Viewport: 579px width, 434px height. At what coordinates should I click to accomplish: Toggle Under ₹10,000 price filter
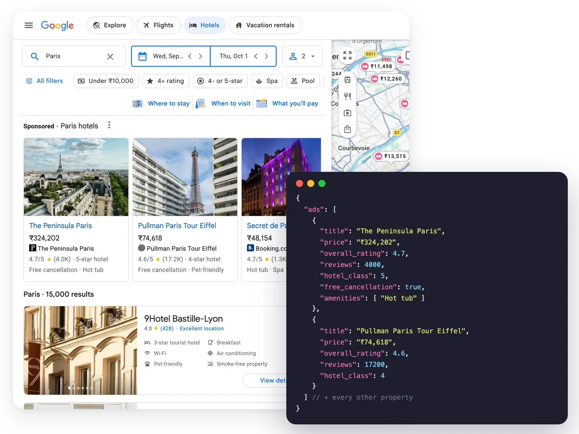[106, 81]
